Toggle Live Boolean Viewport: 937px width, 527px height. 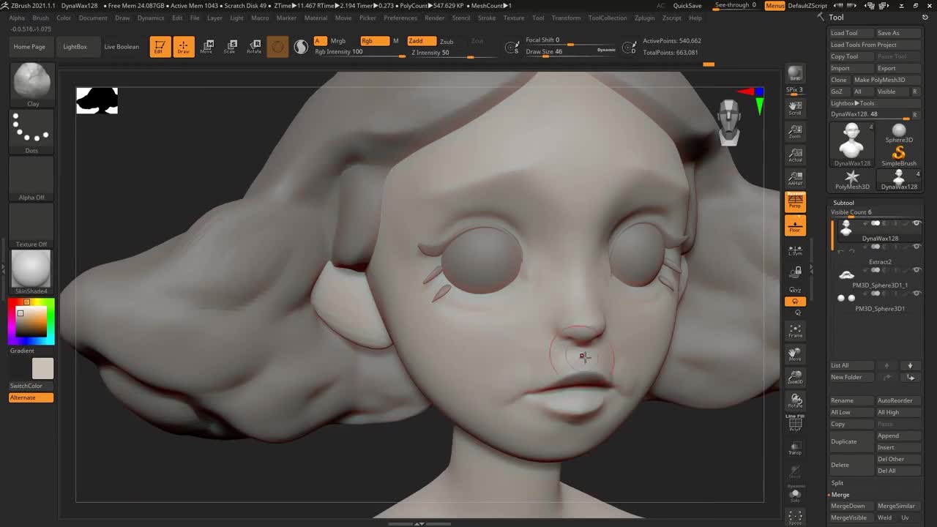coord(122,47)
